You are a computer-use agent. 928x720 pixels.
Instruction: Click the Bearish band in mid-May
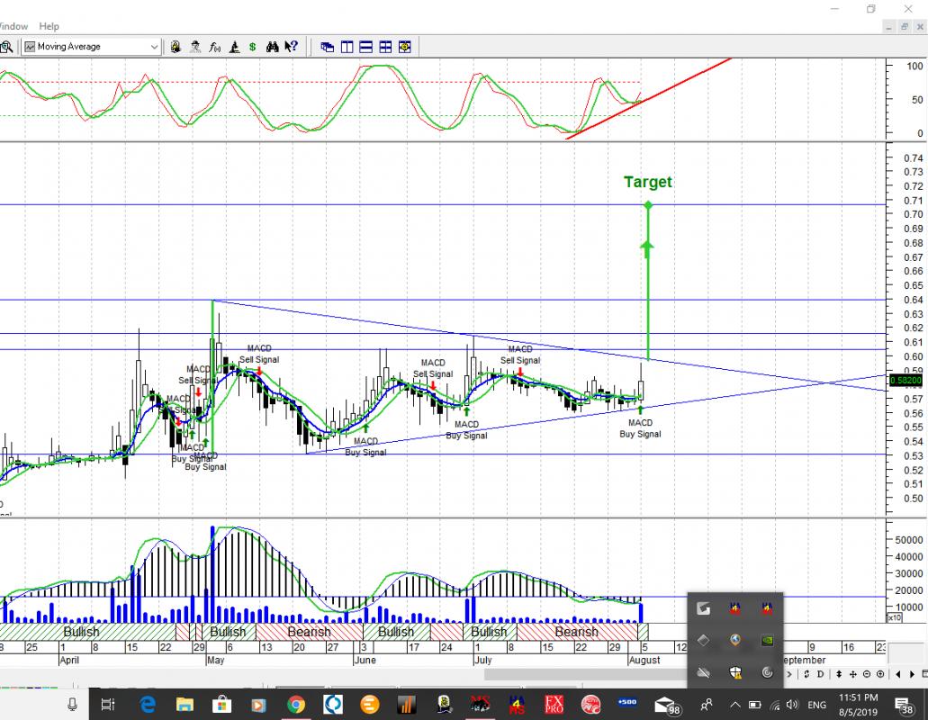coord(309,632)
